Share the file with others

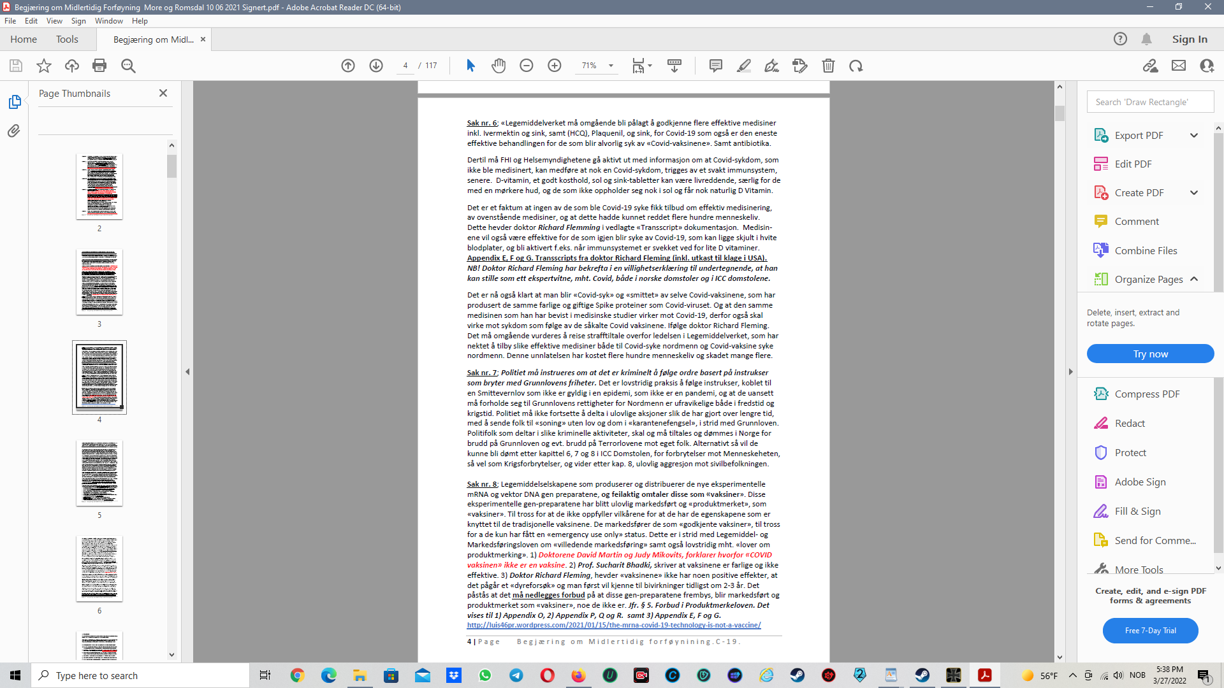[x=1207, y=66]
